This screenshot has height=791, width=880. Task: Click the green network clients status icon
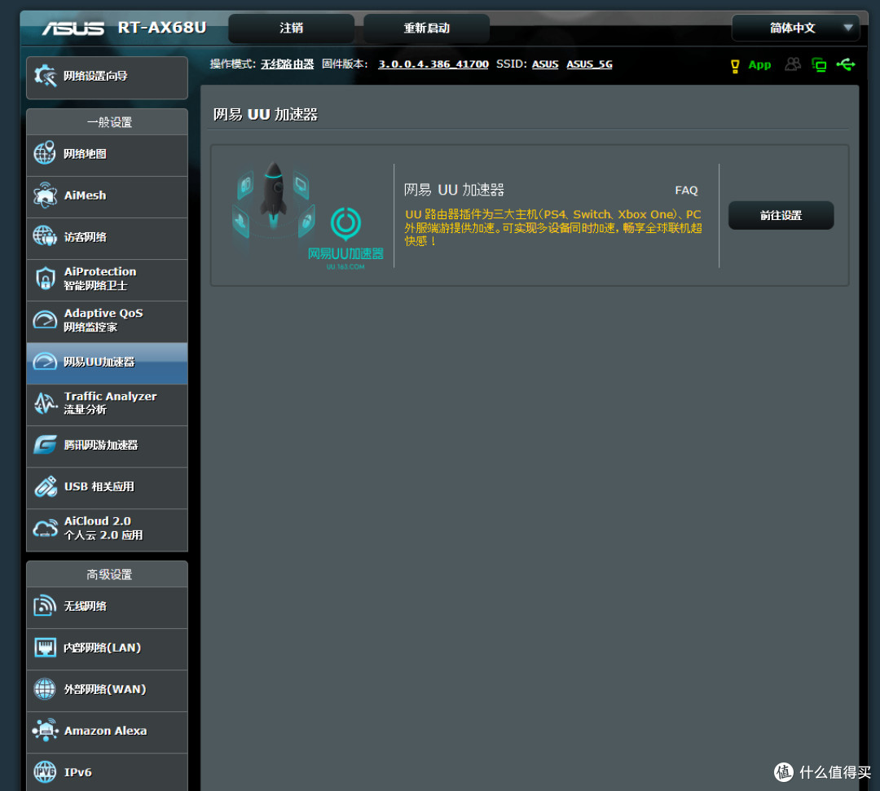point(819,64)
